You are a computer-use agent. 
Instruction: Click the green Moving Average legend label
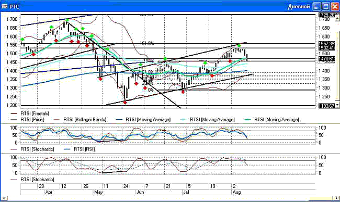point(277,120)
